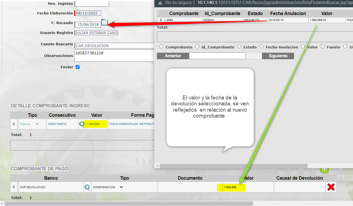Click the 'No es seguro' warning icon

160,3
